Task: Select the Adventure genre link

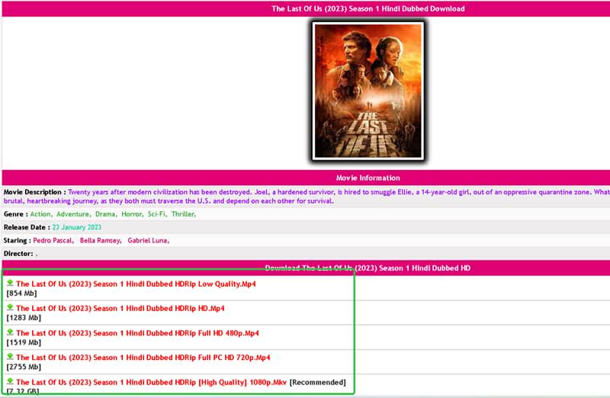Action: pos(73,214)
